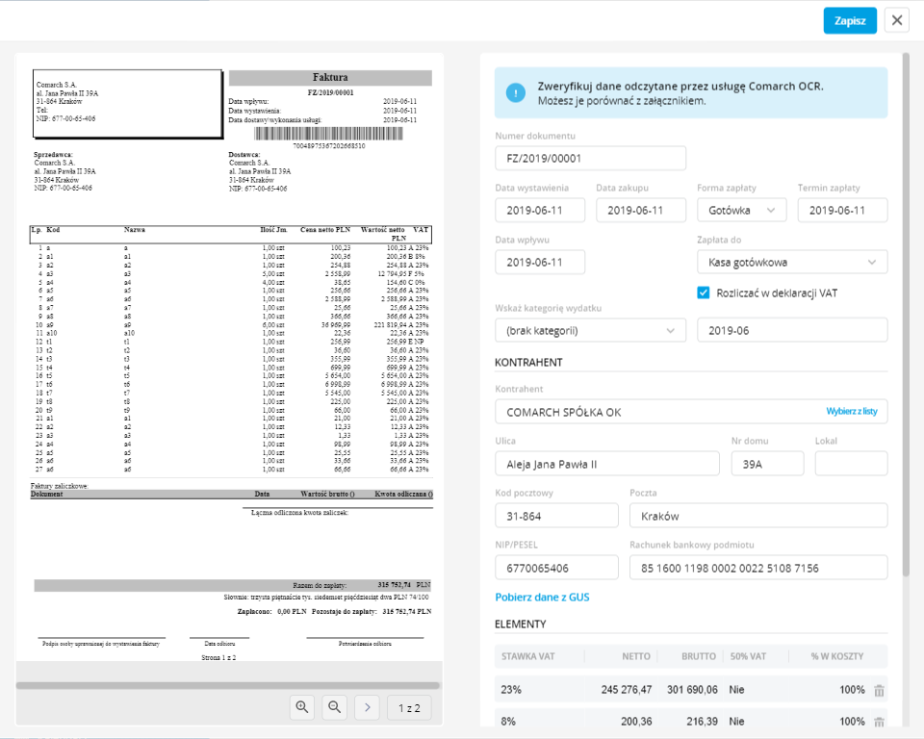Expand the Zapłata do dropdown
Viewport: 924px width, 739px height.
pyautogui.click(x=791, y=262)
